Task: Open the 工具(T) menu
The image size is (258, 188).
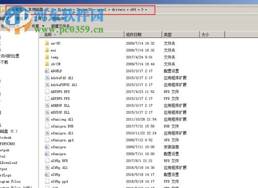Action: pos(41,19)
